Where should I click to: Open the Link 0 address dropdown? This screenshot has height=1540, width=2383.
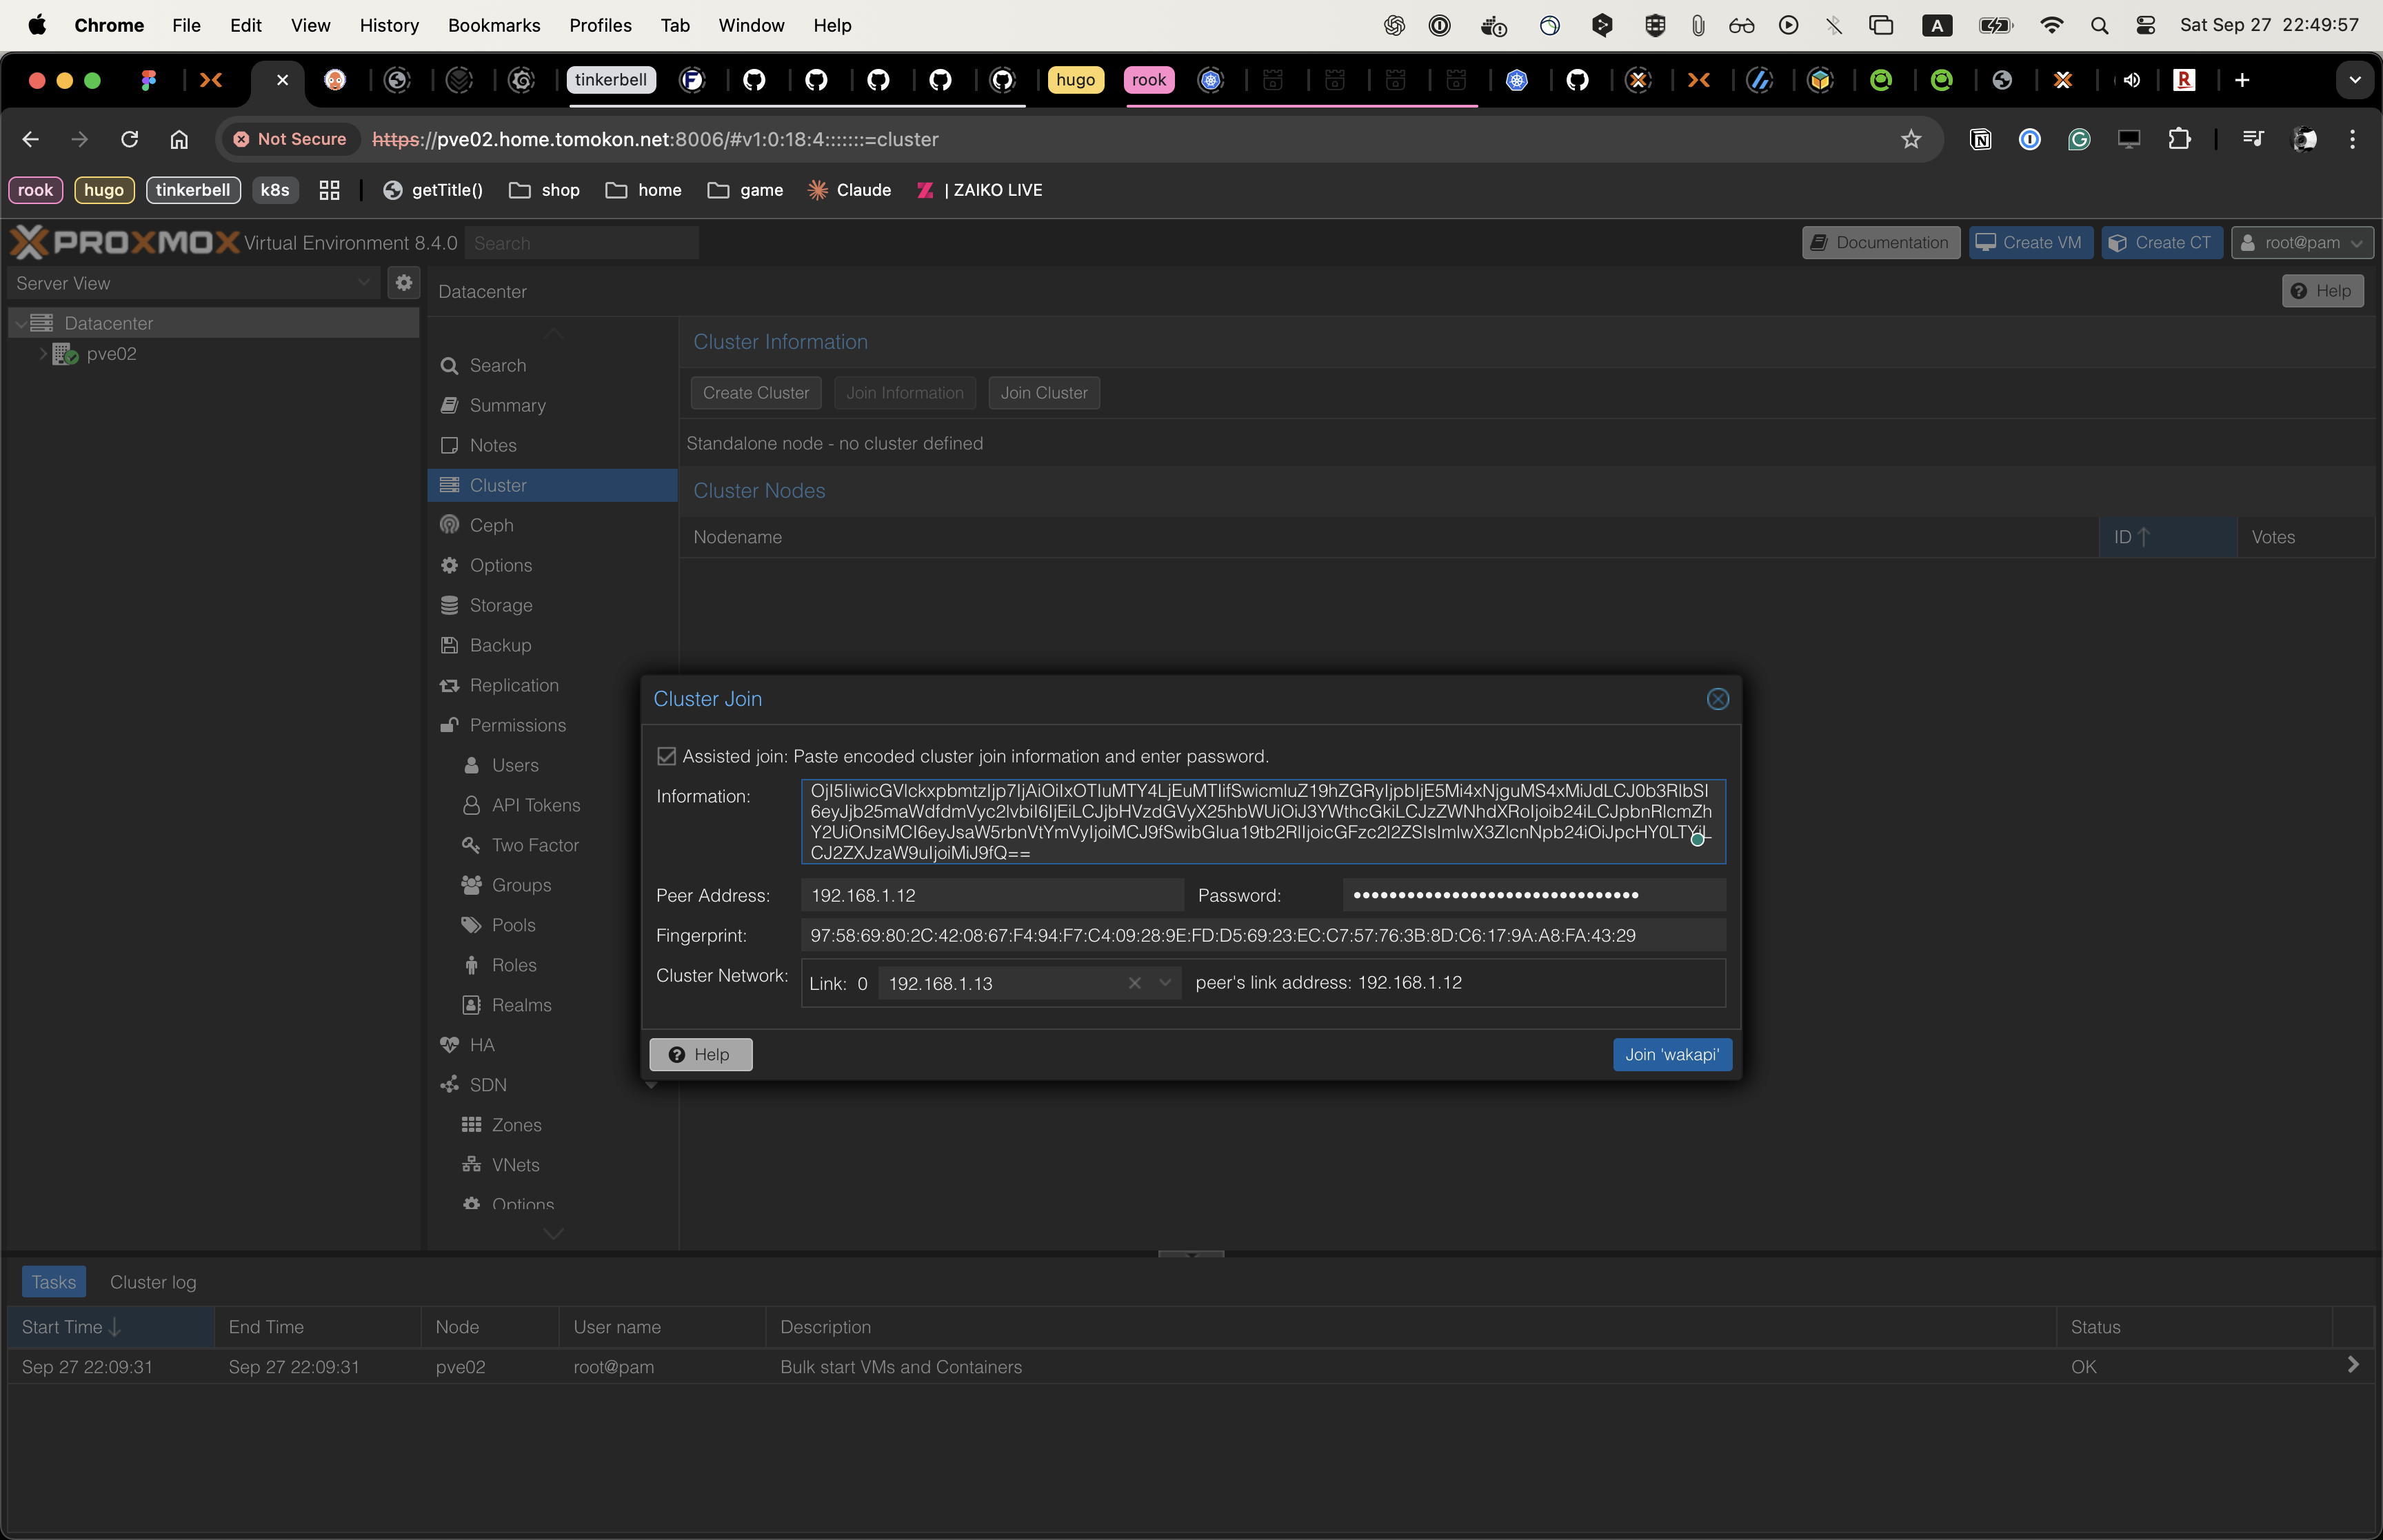coord(1164,983)
